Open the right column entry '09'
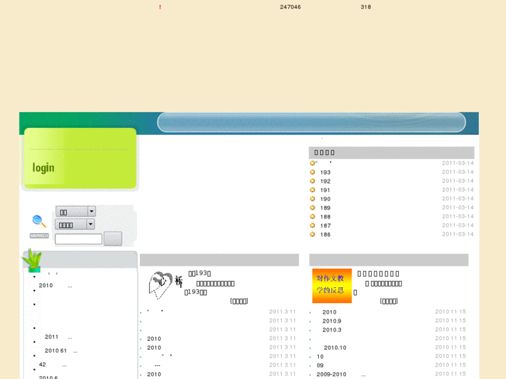The height and width of the screenshot is (379, 506). 320,366
